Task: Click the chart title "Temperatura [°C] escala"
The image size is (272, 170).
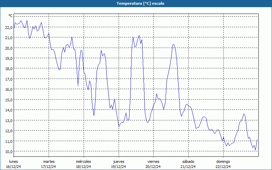Action: (x=140, y=3)
